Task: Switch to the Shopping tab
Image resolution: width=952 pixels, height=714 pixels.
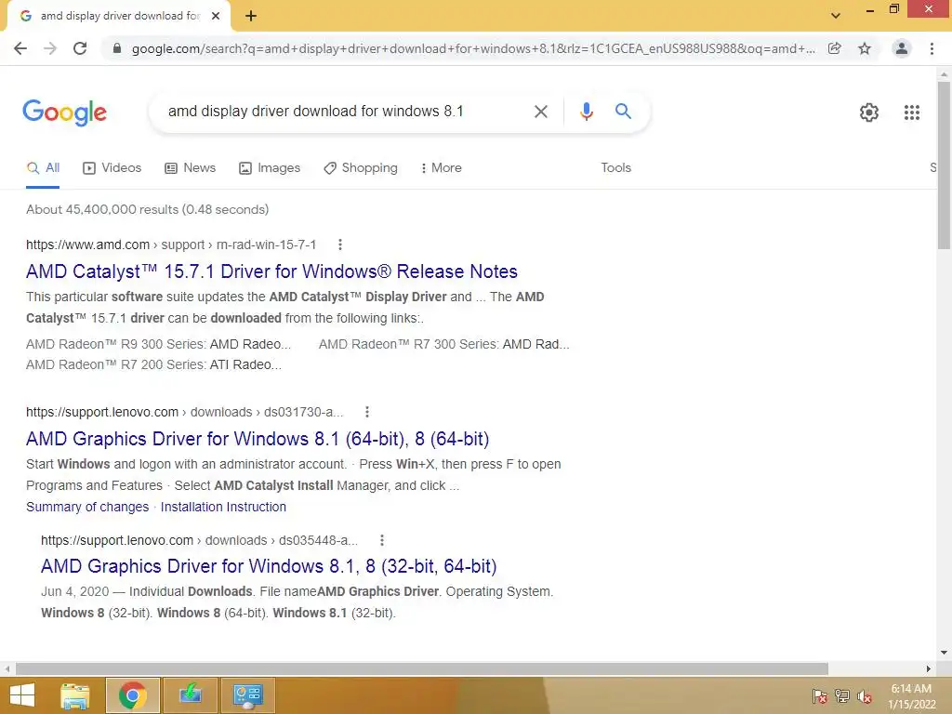Action: tap(361, 167)
